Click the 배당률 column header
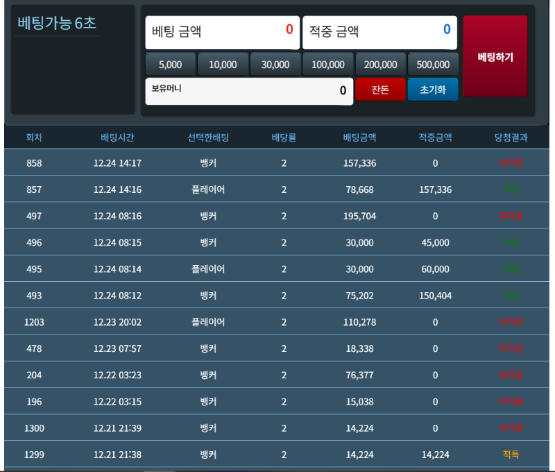555x472 pixels. point(284,137)
